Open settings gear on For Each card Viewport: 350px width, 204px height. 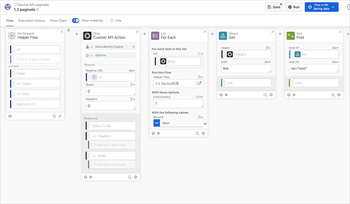tap(203, 133)
